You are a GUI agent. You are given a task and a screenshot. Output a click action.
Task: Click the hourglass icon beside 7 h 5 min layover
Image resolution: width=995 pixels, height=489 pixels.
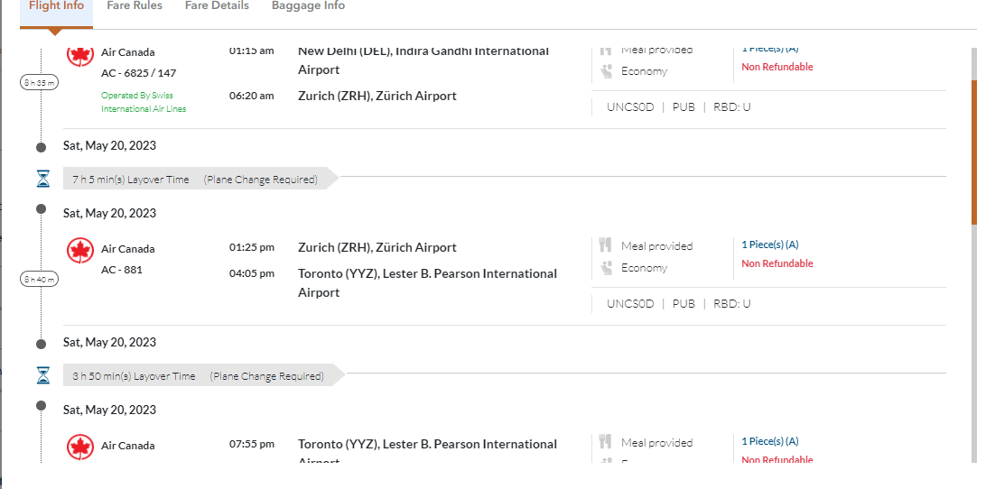(43, 179)
